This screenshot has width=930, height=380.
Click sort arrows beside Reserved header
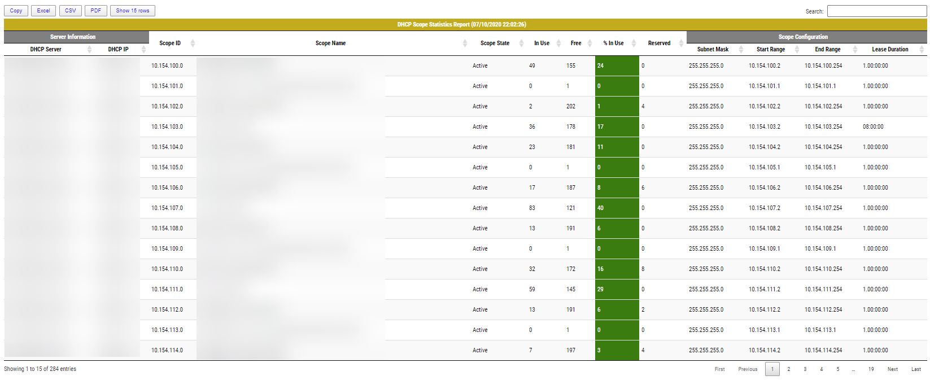(681, 43)
